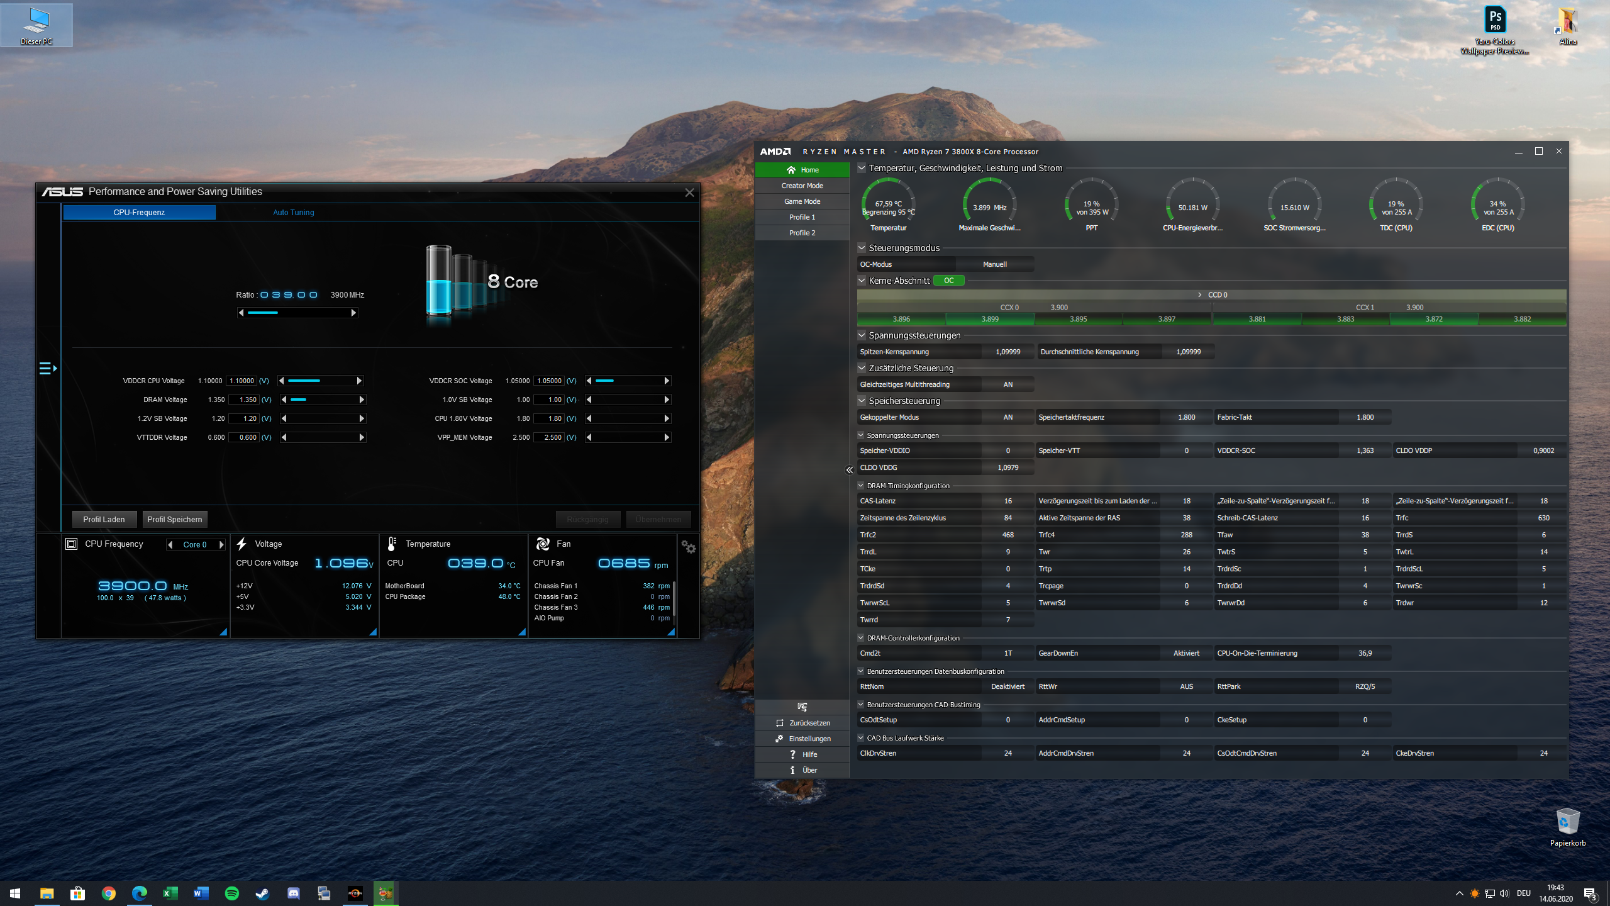The width and height of the screenshot is (1610, 906).
Task: Switch to the Auto Tuning tab
Action: tap(293, 213)
